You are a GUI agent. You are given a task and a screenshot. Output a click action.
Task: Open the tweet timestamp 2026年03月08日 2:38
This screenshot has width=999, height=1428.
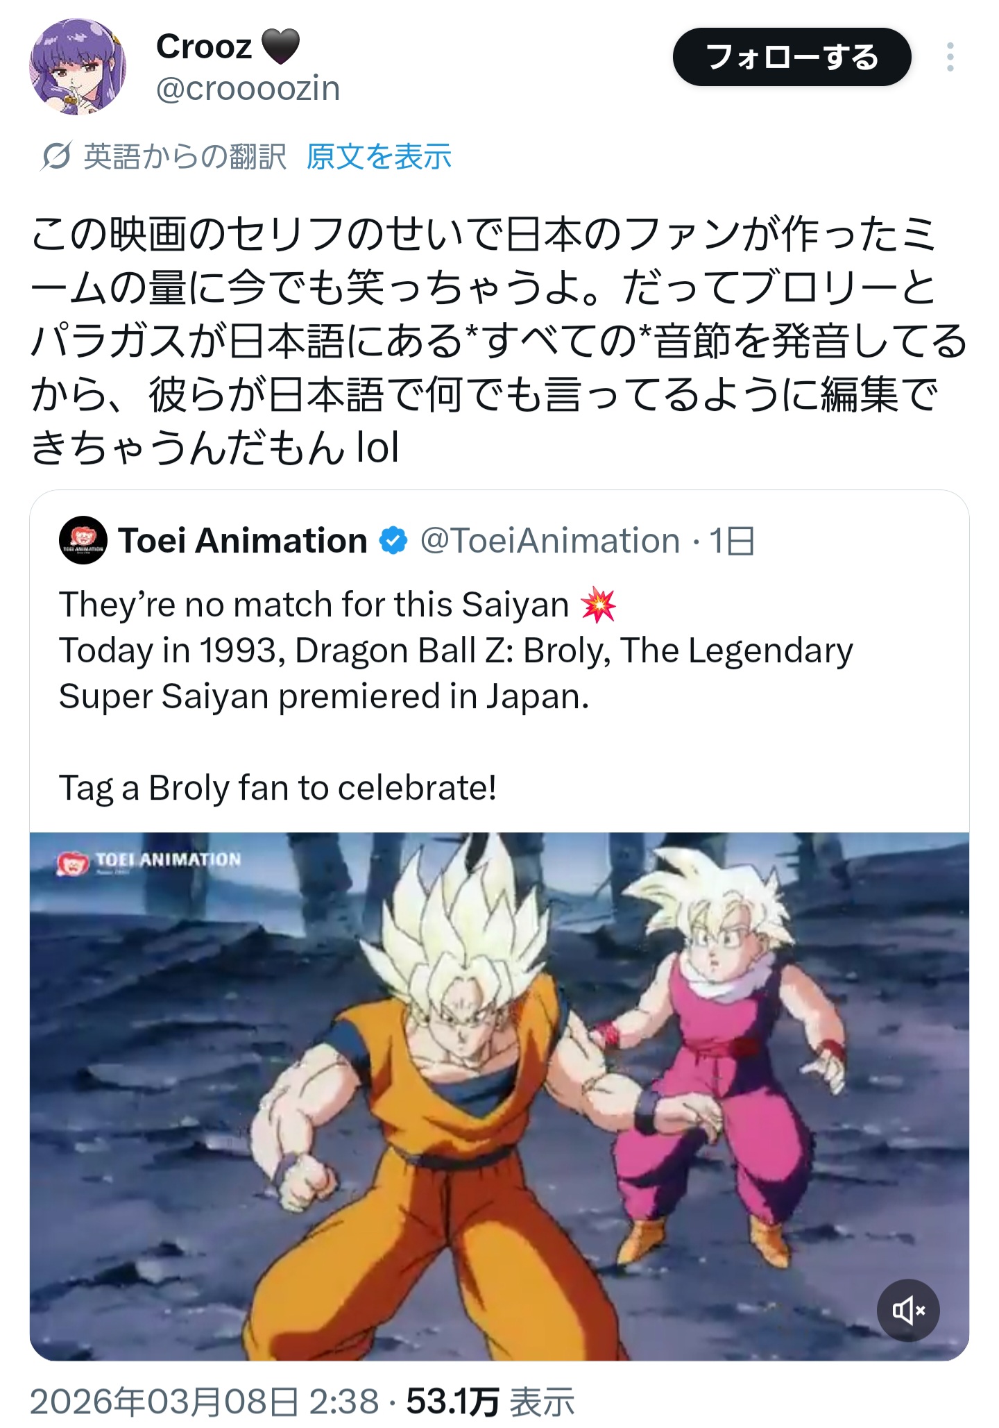(205, 1402)
